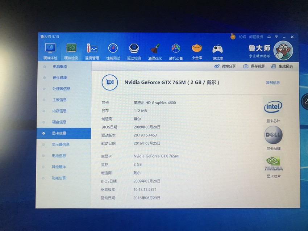The height and width of the screenshot is (231, 308).
Task: Click 生成报表 generate report
Action: tap(282, 66)
